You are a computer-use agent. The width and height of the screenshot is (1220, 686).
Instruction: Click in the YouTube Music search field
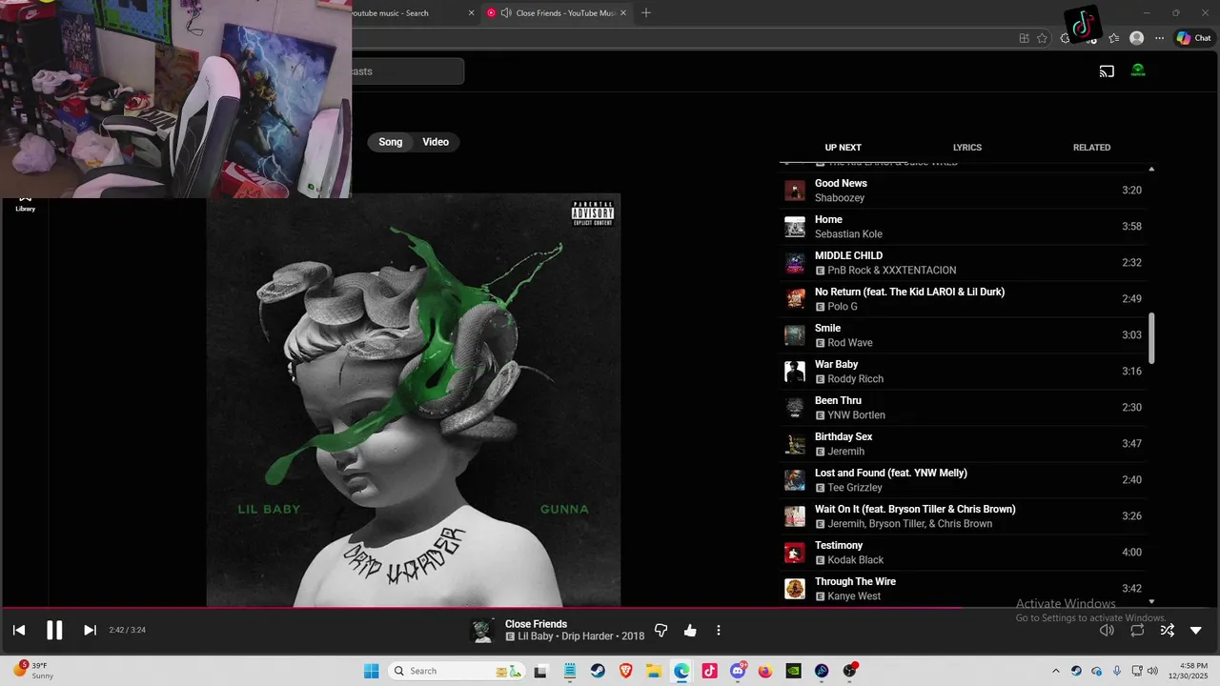point(408,71)
